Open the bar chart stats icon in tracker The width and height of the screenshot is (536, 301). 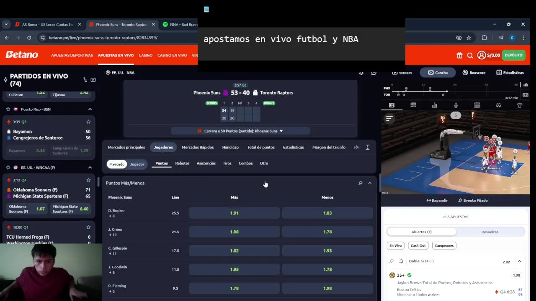coord(434,105)
